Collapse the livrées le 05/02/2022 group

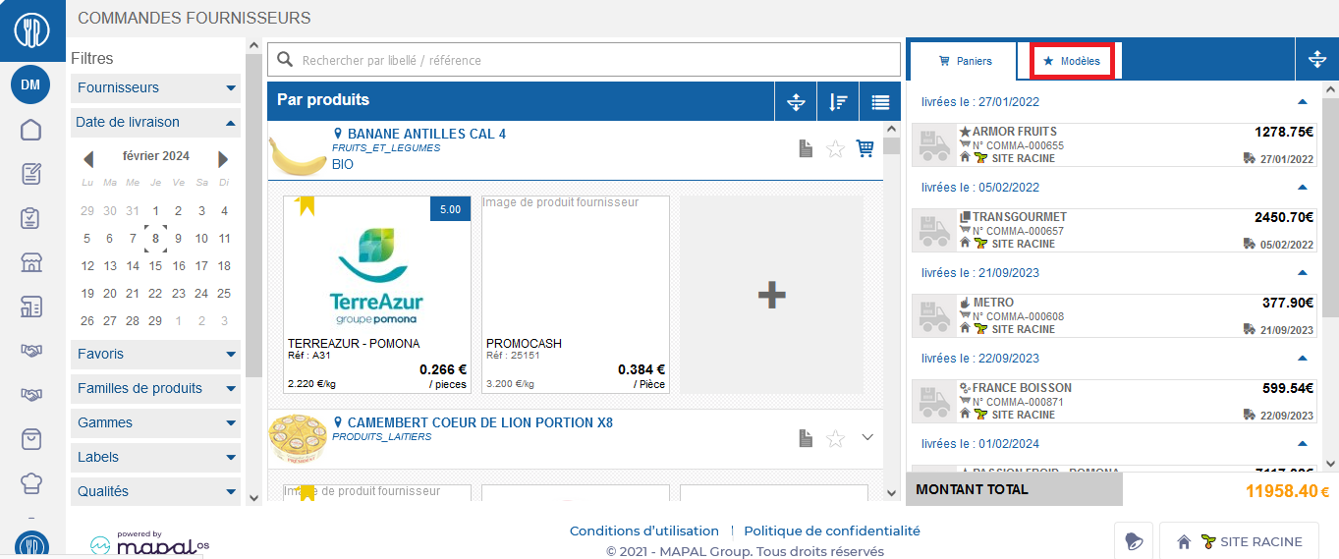coord(1303,188)
